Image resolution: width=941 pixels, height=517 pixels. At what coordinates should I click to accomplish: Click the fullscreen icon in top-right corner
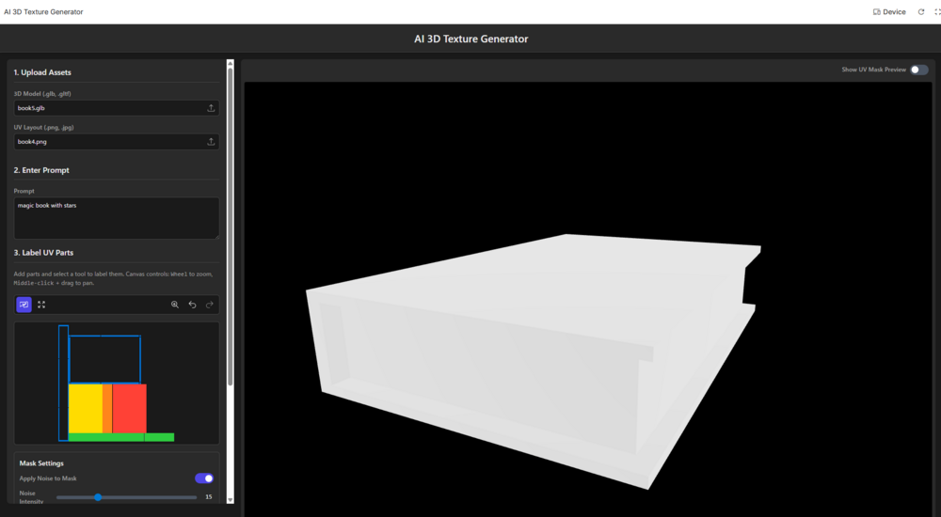coord(937,12)
